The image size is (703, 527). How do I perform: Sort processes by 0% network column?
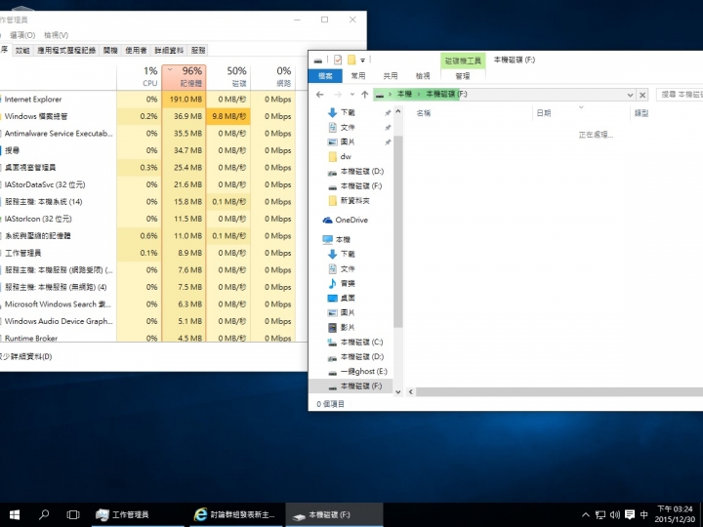click(273, 77)
